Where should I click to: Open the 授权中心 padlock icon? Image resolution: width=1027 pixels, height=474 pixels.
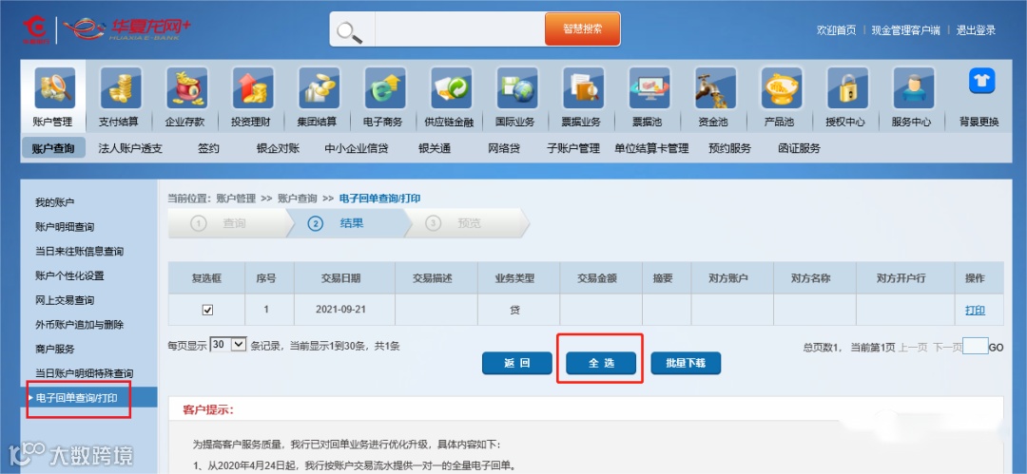(x=848, y=87)
